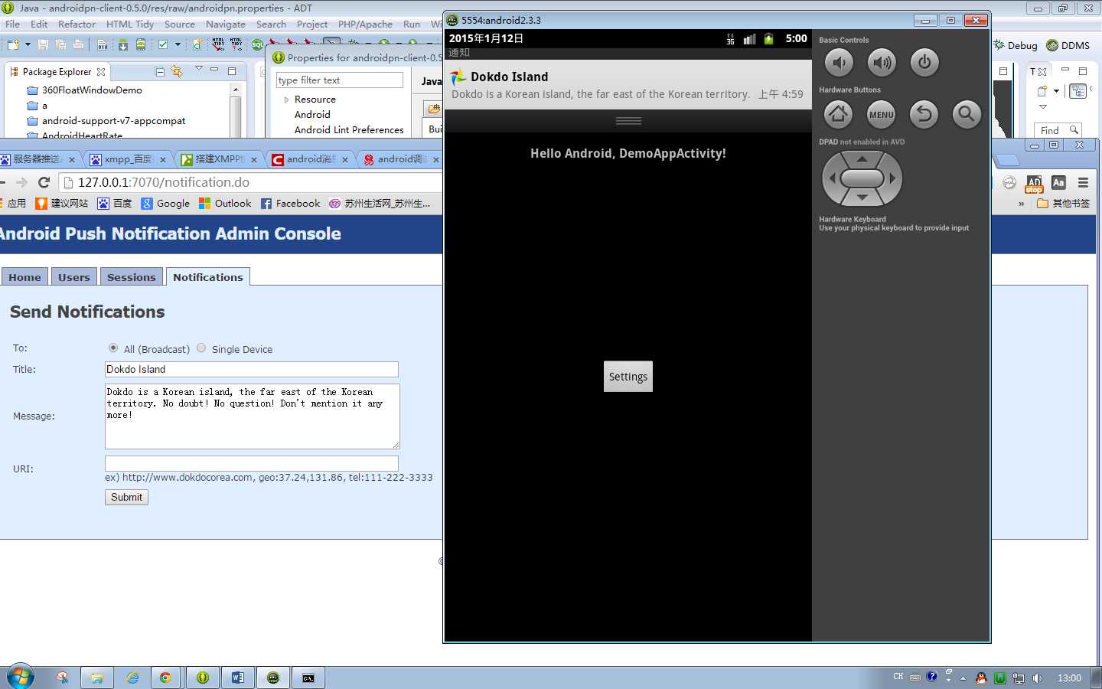This screenshot has width=1102, height=689.
Task: Click the ADT Save toolbar icon
Action: (43, 45)
